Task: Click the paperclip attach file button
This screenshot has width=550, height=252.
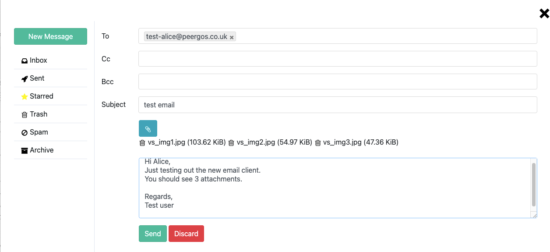Action: pyautogui.click(x=148, y=128)
